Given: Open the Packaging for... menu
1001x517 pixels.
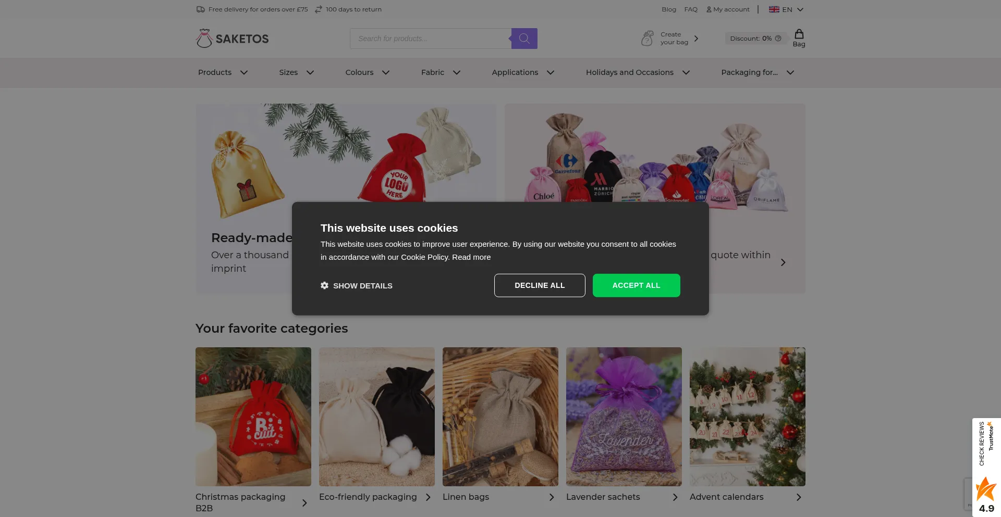Looking at the screenshot, I should pos(749,72).
